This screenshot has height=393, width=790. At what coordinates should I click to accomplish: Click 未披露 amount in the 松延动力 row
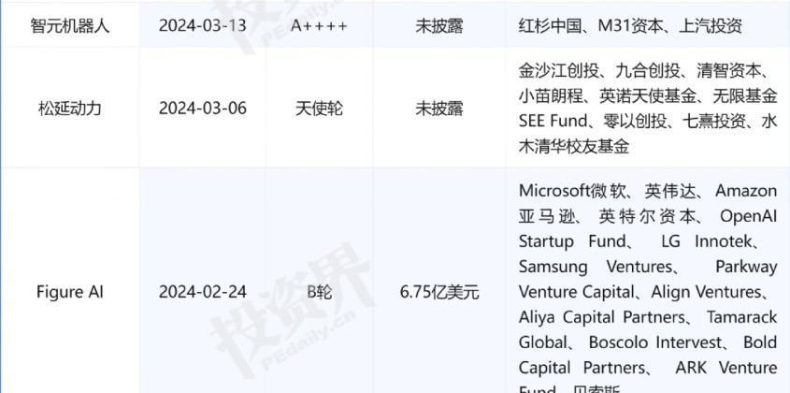(x=439, y=108)
